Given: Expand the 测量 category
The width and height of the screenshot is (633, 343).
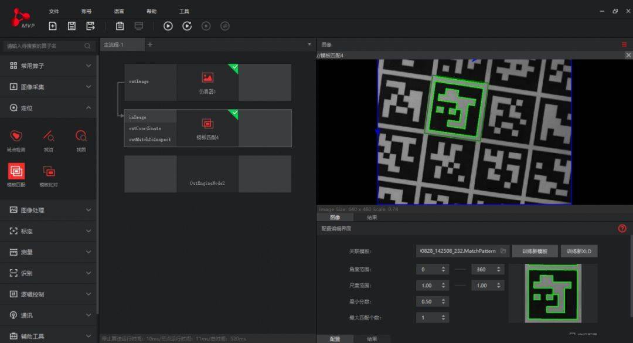Looking at the screenshot, I should point(49,252).
